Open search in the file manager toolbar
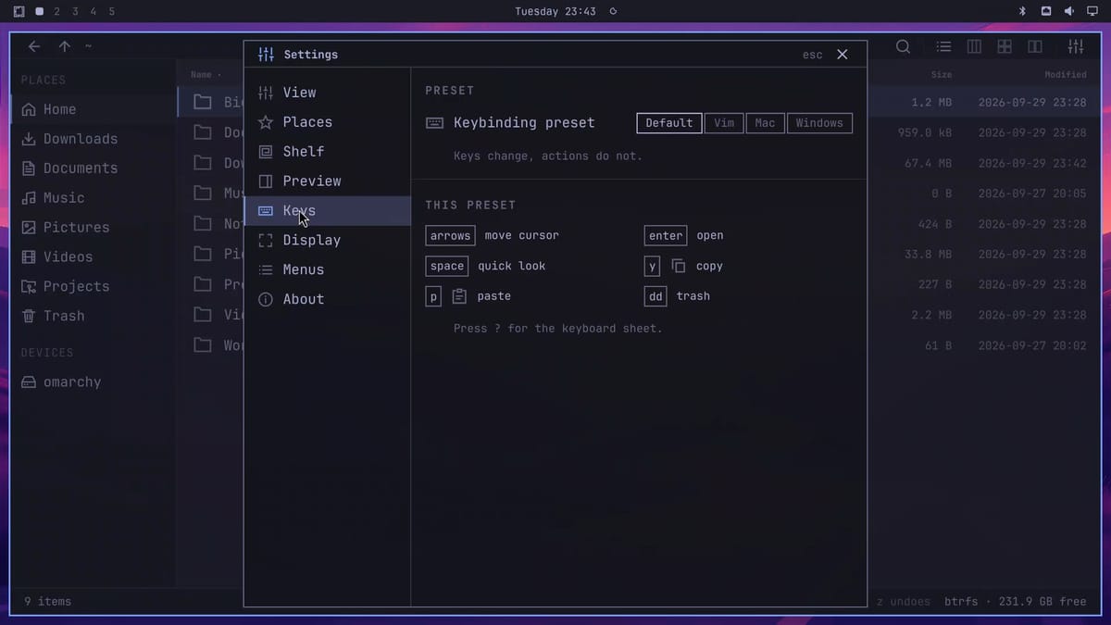Image resolution: width=1111 pixels, height=625 pixels. [904, 46]
